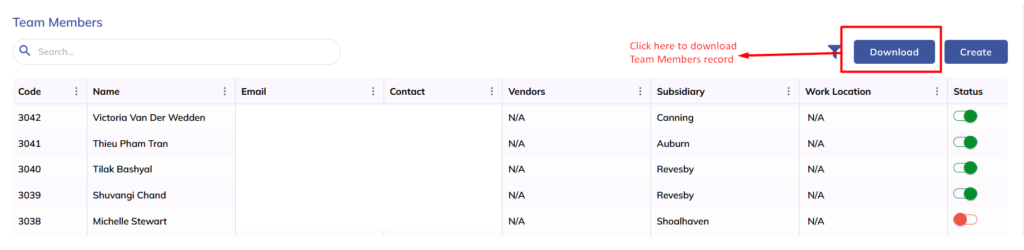Viewport: 1024px width, 250px height.
Task: Toggle status switch for Tilak Bashyal
Action: tap(965, 168)
